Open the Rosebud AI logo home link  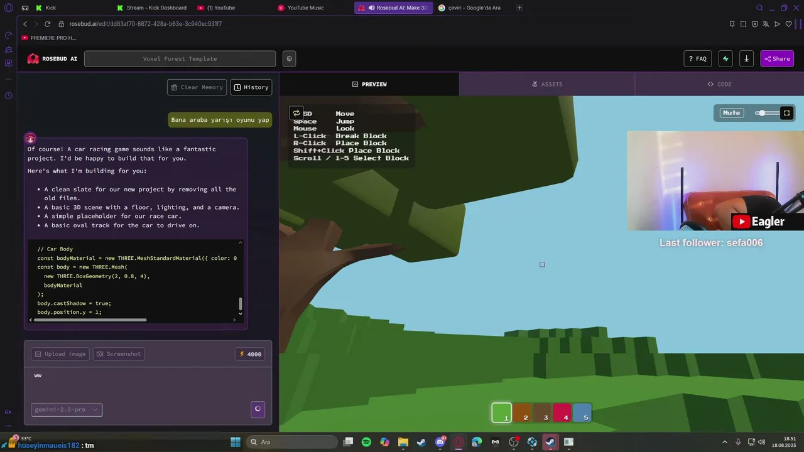(x=52, y=58)
